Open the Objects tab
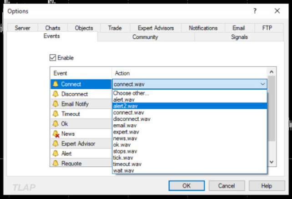This screenshot has height=199, width=292. 84,28
